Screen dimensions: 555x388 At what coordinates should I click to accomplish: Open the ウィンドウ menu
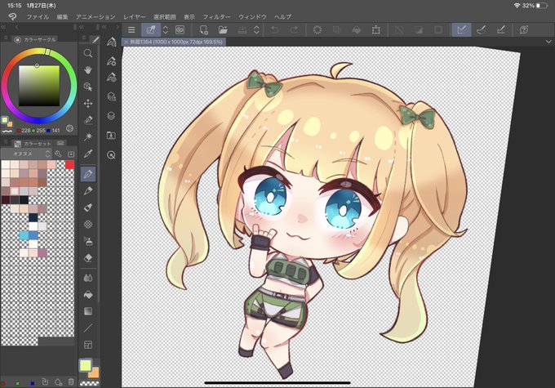coord(252,16)
